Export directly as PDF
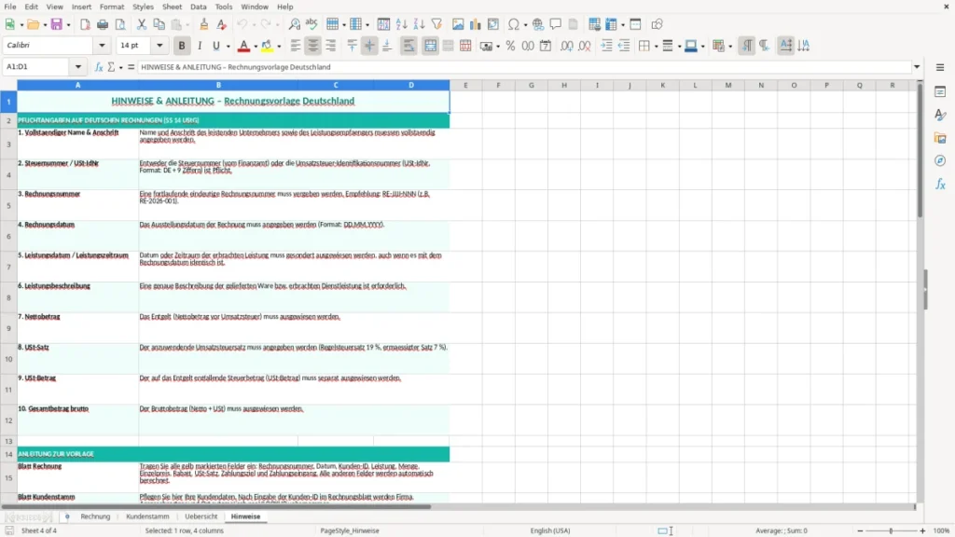Screen dimensions: 955x537 coord(85,24)
